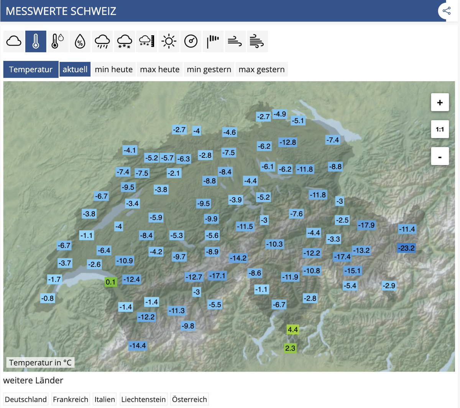Click the -7.6 station value
Screen dimensions: 460x408
(x=296, y=214)
